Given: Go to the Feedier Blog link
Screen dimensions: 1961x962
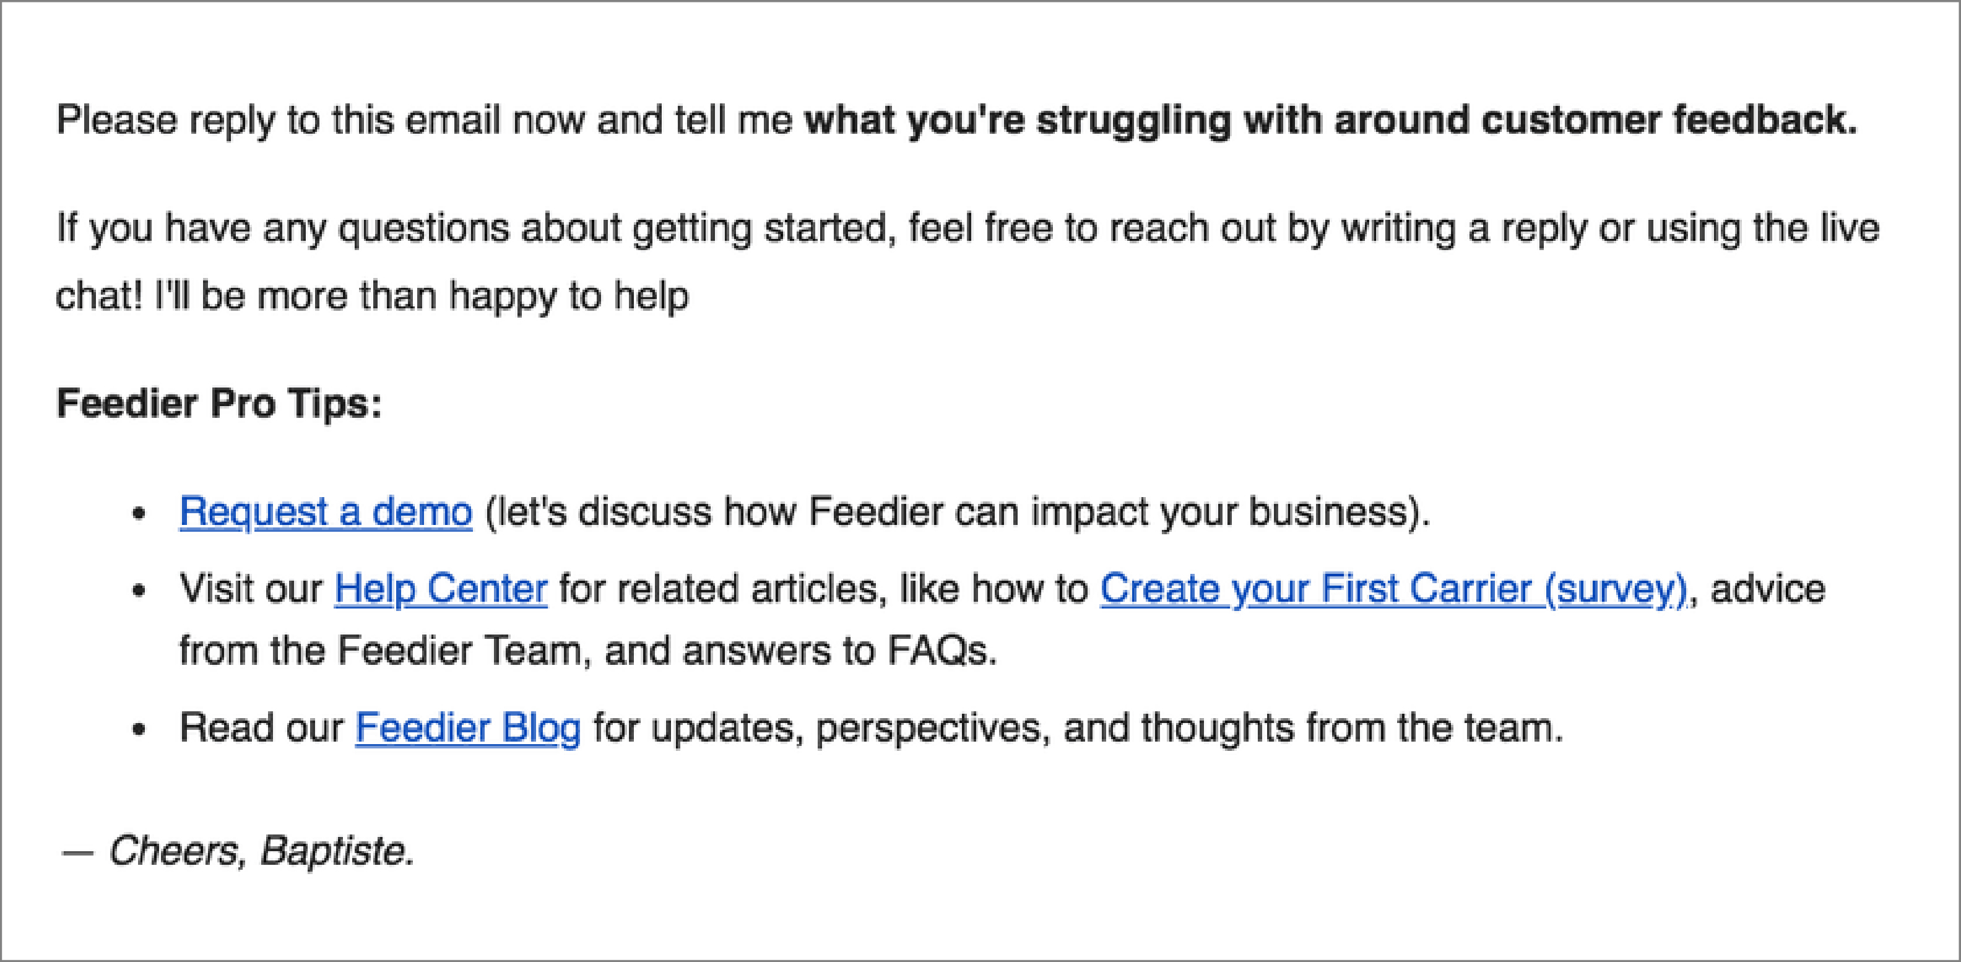Looking at the screenshot, I should coord(467,727).
